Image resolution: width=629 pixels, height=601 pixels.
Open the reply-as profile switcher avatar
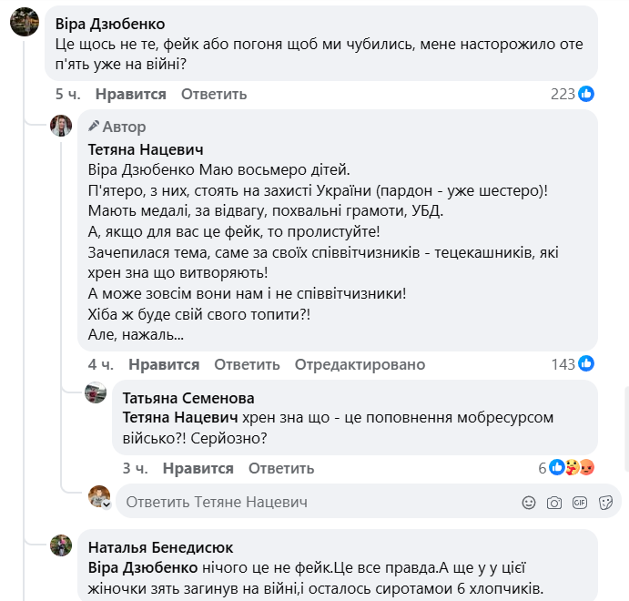coord(99,497)
